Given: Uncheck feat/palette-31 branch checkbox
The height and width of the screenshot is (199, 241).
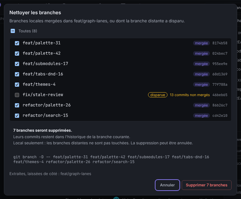Looking at the screenshot, I should [x=17, y=43].
